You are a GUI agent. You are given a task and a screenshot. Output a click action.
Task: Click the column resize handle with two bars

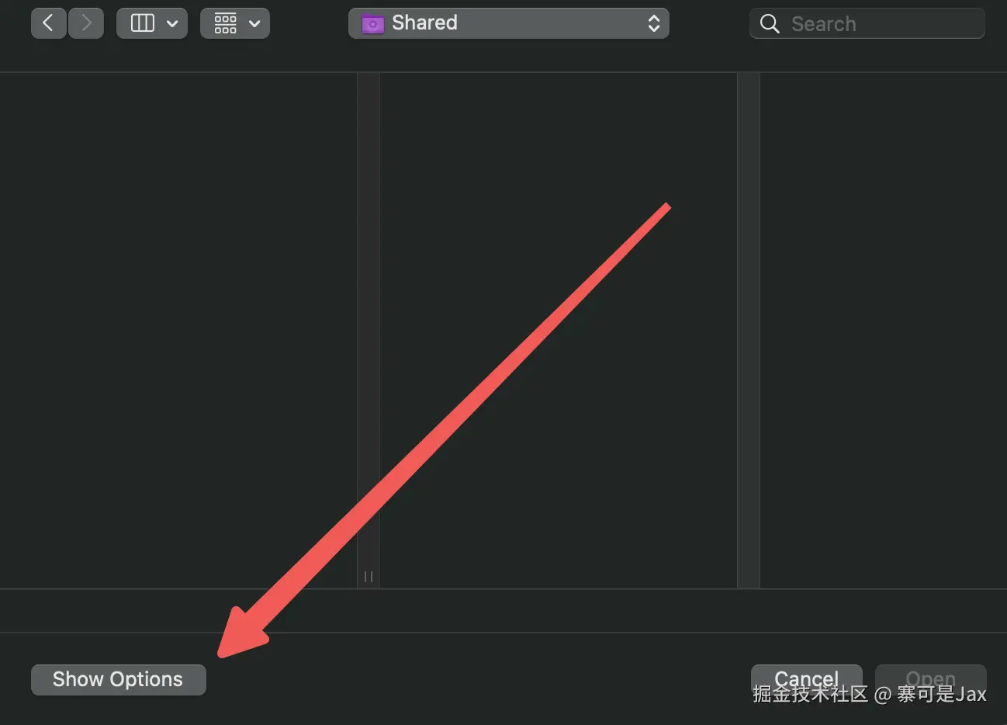click(369, 576)
